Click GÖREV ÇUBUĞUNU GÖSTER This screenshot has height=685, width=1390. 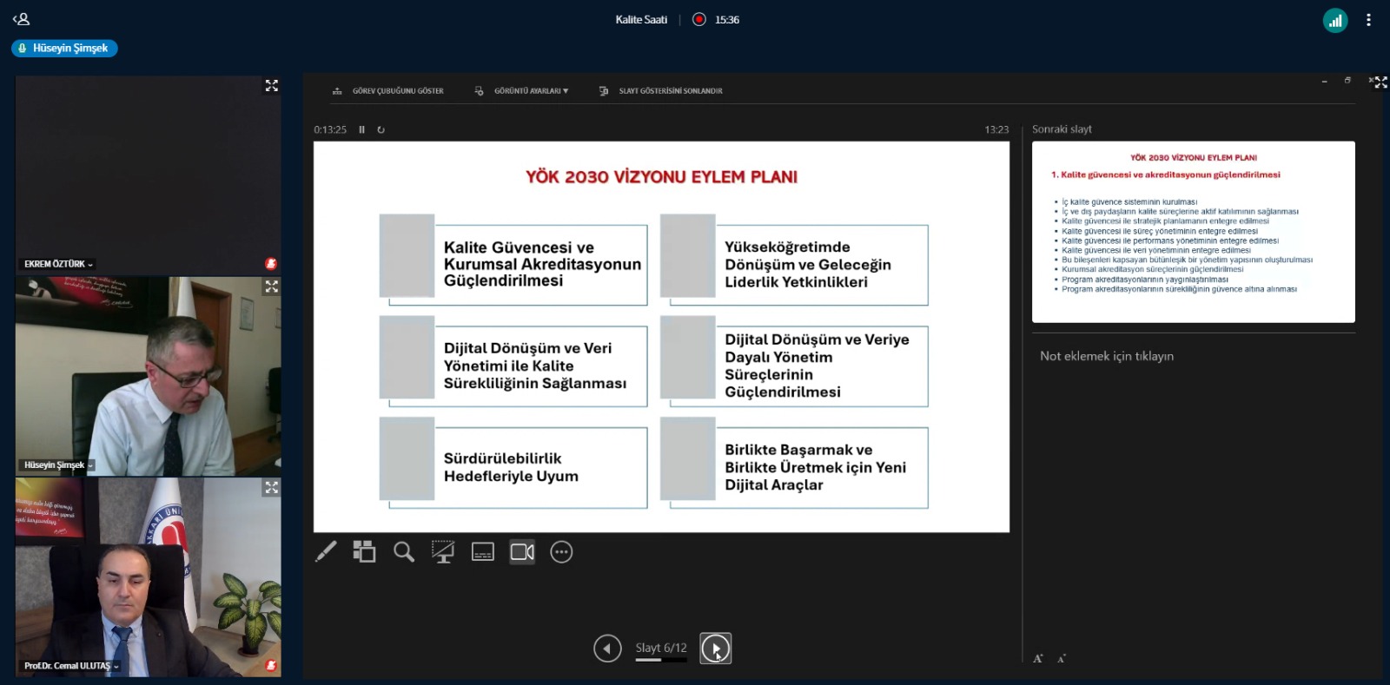pos(388,91)
